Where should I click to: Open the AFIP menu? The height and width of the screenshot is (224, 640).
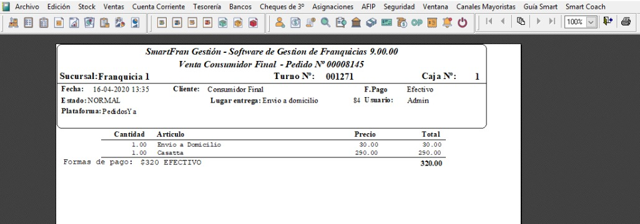coord(368,6)
